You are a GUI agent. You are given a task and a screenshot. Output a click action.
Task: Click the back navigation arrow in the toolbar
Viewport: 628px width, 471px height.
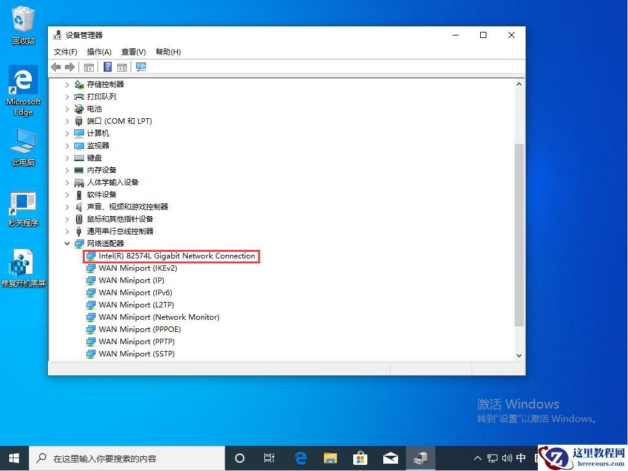coord(56,67)
